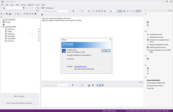Screen dimensions: 173x112
Task: Click the 400 stepper arrows
Action: pyautogui.click(x=115, y=11)
